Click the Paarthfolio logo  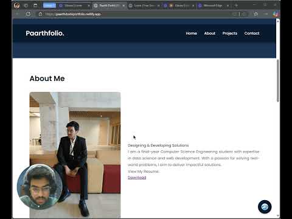pos(45,33)
